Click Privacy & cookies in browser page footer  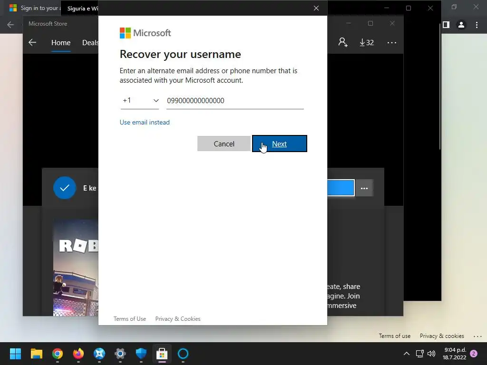pos(442,336)
